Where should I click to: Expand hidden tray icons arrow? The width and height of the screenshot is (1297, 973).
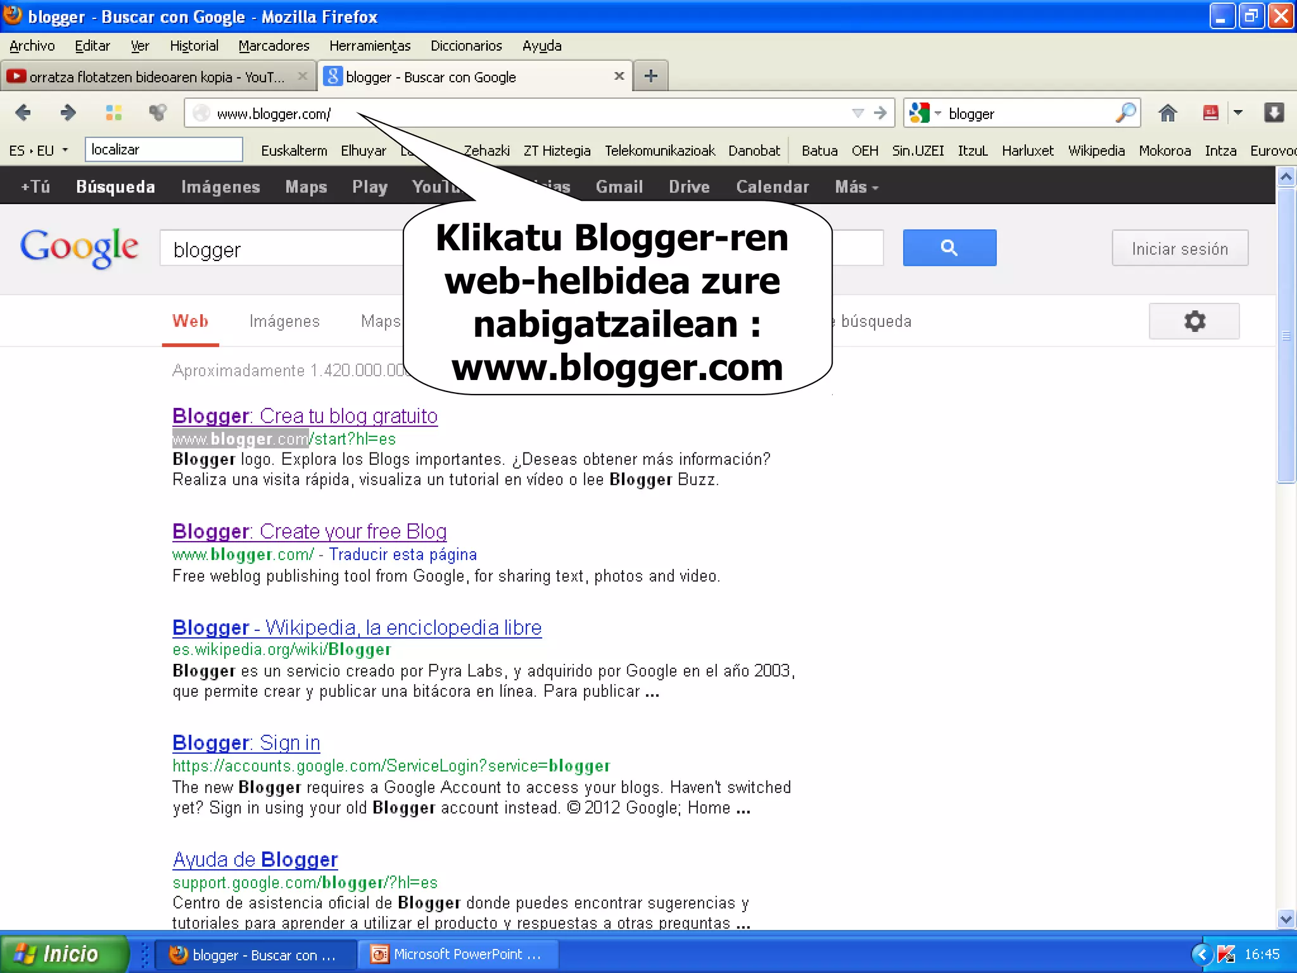coord(1201,954)
